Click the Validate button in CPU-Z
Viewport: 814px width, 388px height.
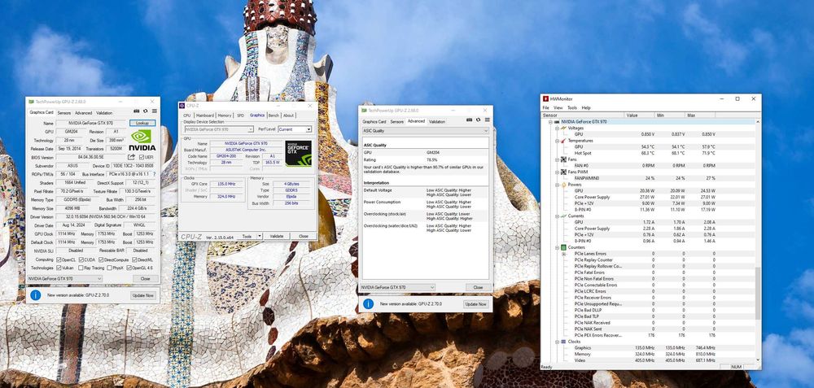tap(277, 236)
